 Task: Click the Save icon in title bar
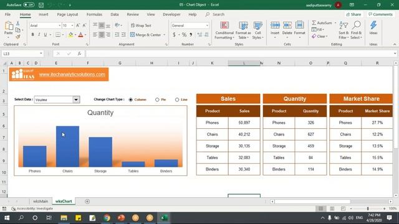click(41, 5)
